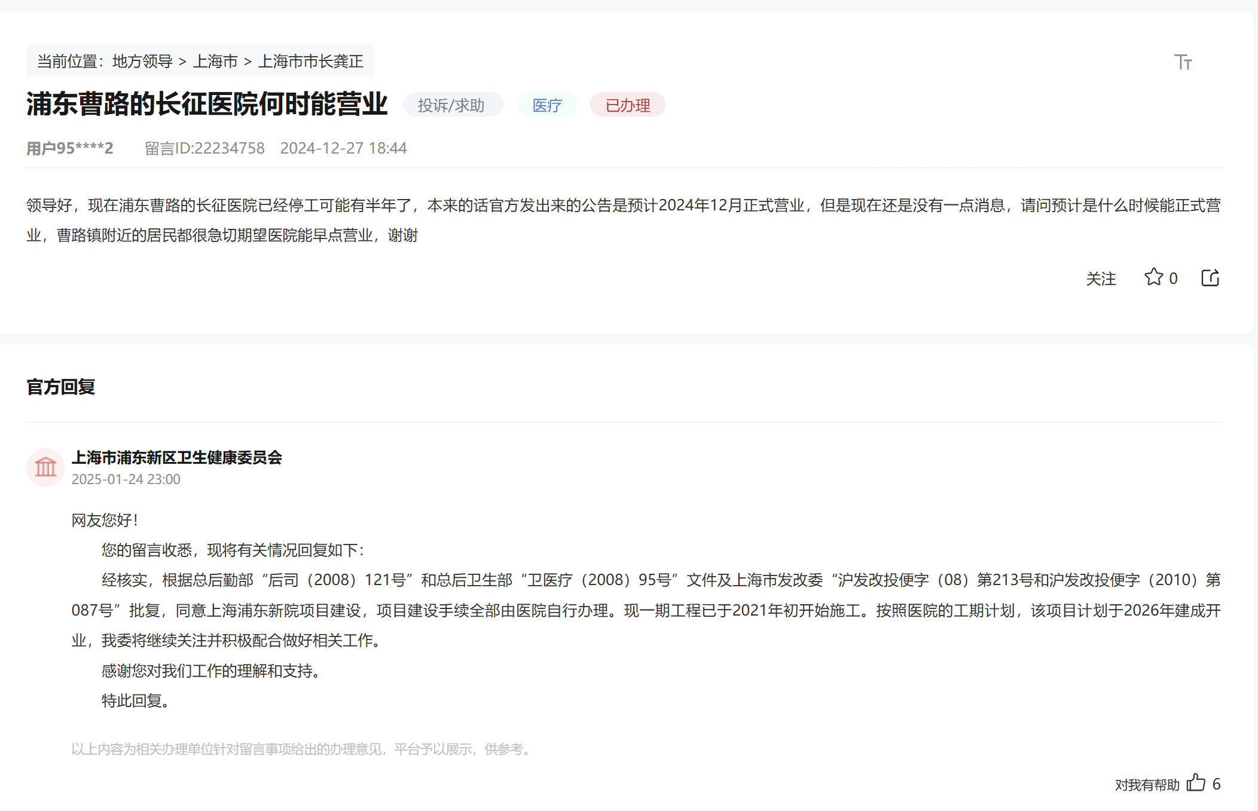Click the 已办理 status label

click(x=627, y=104)
